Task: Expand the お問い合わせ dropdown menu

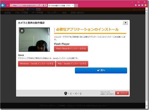Action: click(x=78, y=13)
